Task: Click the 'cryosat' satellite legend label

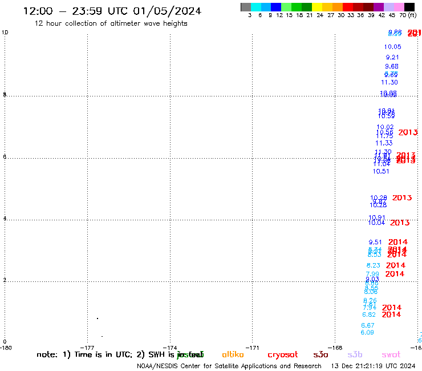Action: click(283, 355)
